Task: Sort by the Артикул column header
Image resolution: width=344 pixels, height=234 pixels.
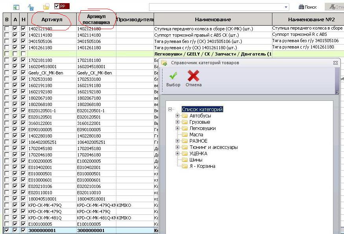Action: [x=52, y=19]
